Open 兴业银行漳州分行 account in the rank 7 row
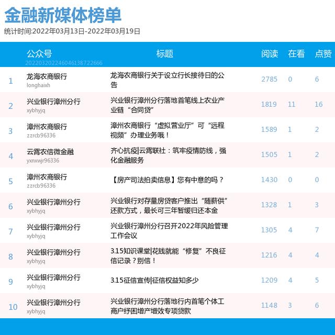Image resolution: width=335 pixels, height=335 pixels. [53, 227]
